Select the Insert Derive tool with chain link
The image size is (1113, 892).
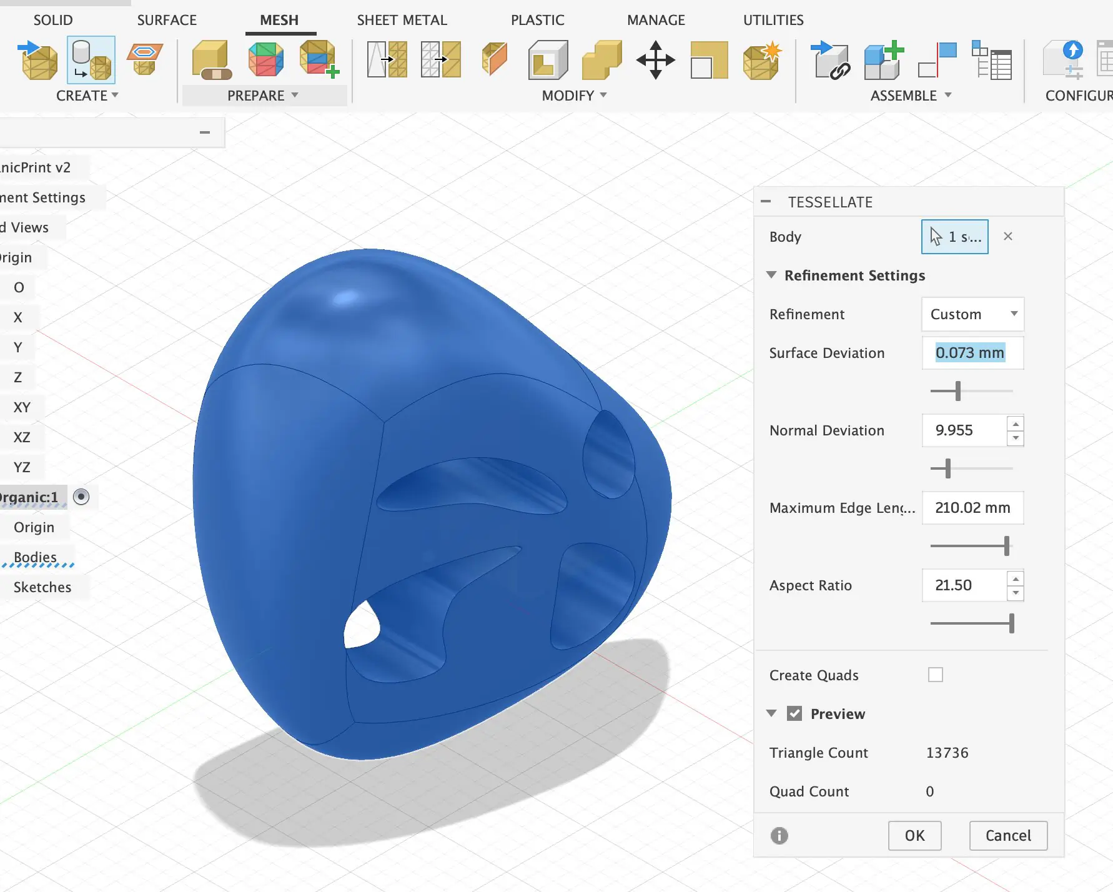pyautogui.click(x=831, y=62)
